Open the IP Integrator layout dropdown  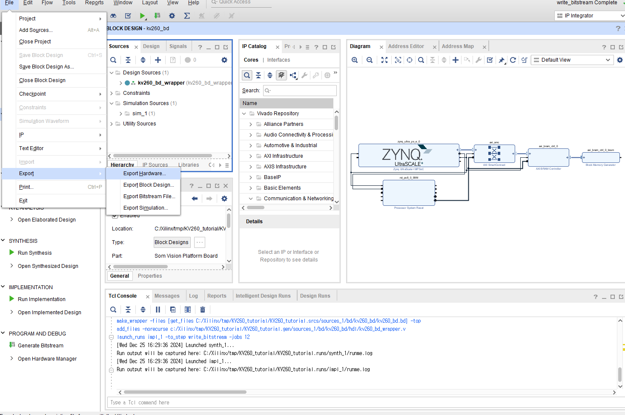(590, 16)
